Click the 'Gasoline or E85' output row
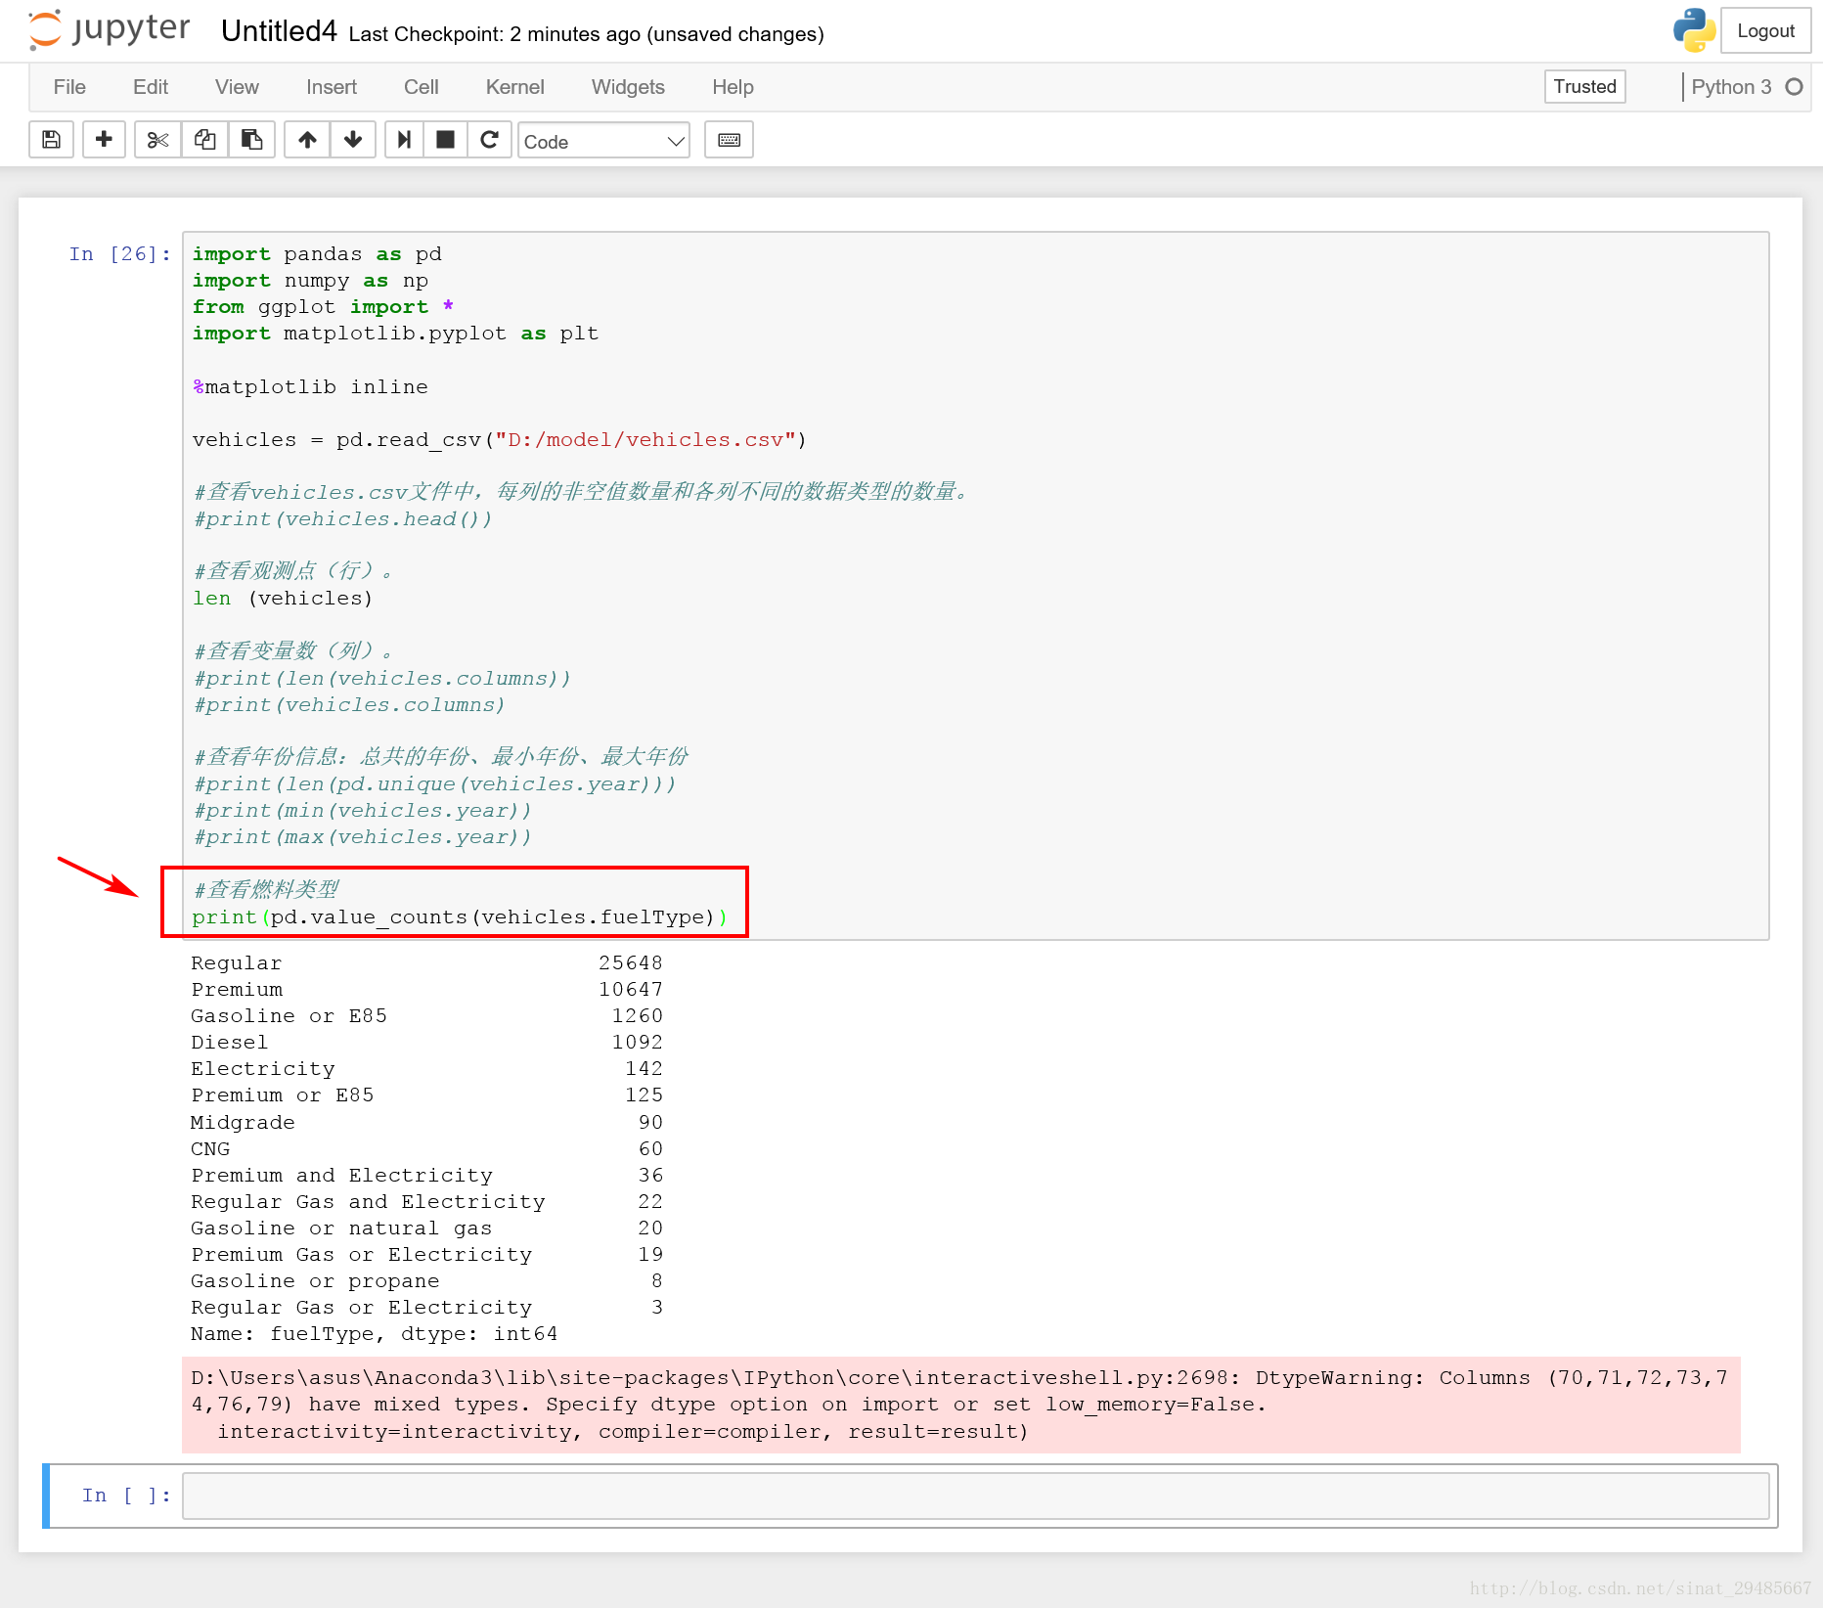Screen dimensions: 1823x1608 tap(426, 1016)
